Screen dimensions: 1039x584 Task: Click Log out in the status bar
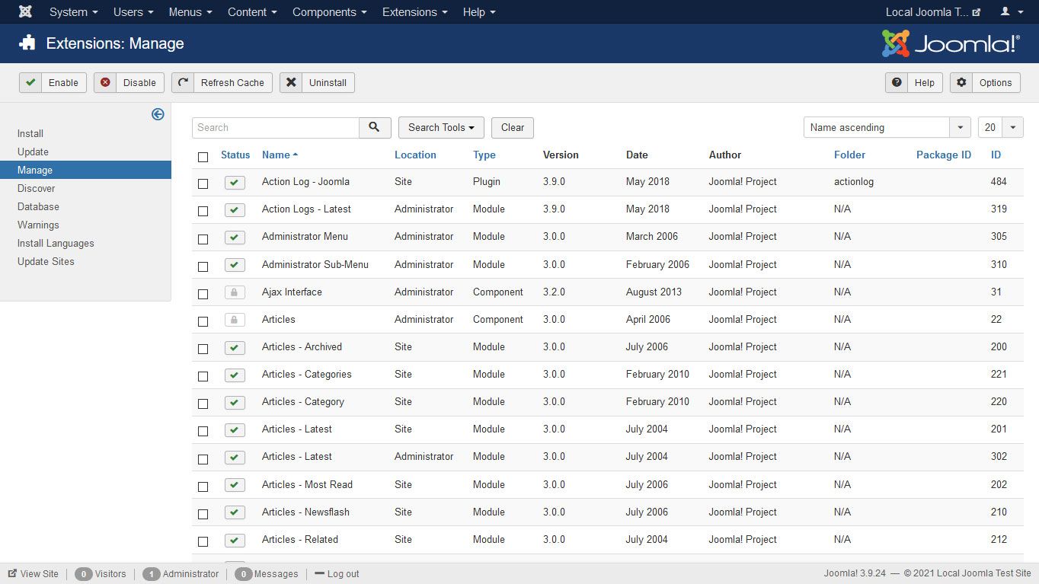pos(337,573)
